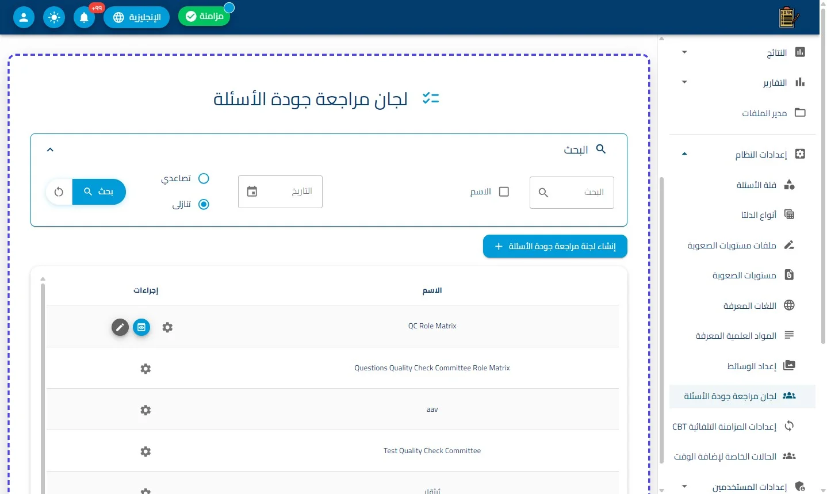The image size is (827, 494).
Task: Click the blue بحث search button
Action: coord(99,192)
